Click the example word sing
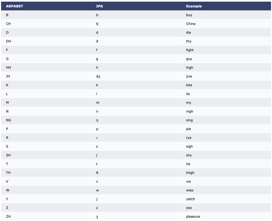 point(189,120)
